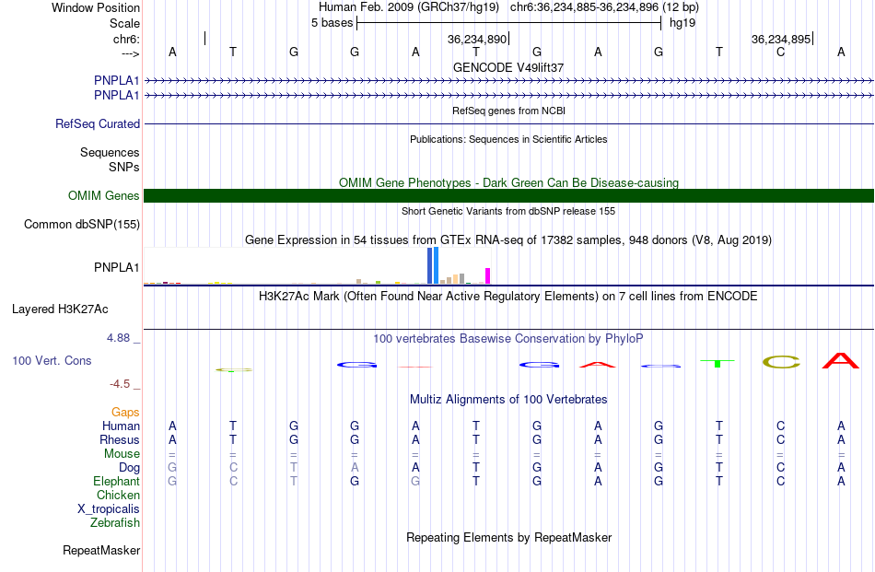Select the Mouse species label
This screenshot has height=572, width=875.
122,454
